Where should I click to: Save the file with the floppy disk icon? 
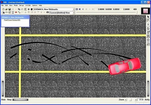(x=10, y=9)
